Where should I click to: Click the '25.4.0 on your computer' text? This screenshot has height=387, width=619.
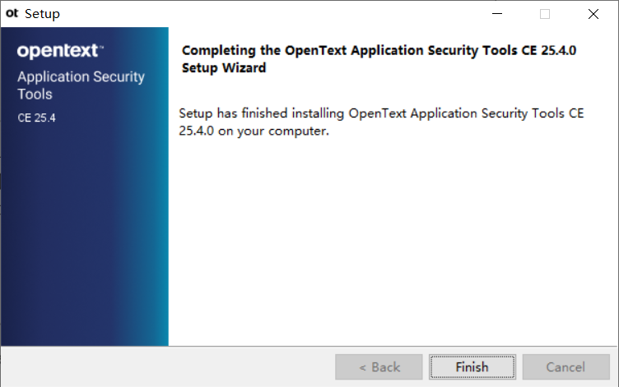(x=254, y=131)
